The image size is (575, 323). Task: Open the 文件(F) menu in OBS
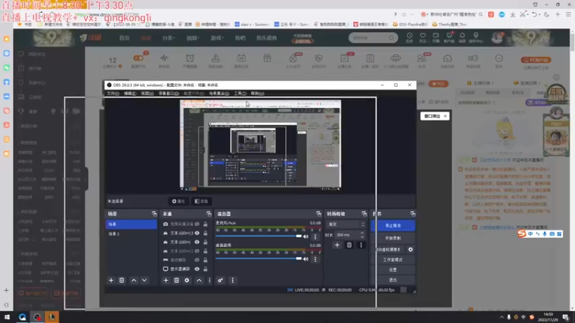113,93
